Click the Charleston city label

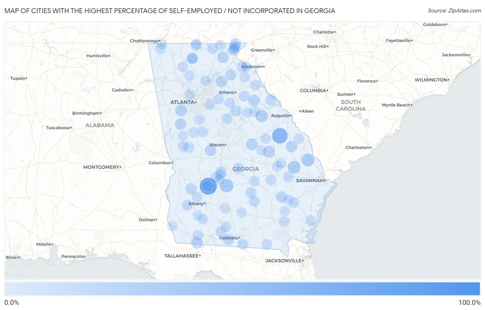pos(357,148)
